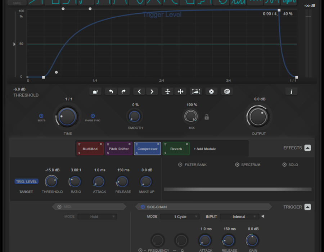Click the compressor RELEASE knob
This screenshot has width=324, height=252.
pyautogui.click(x=122, y=182)
